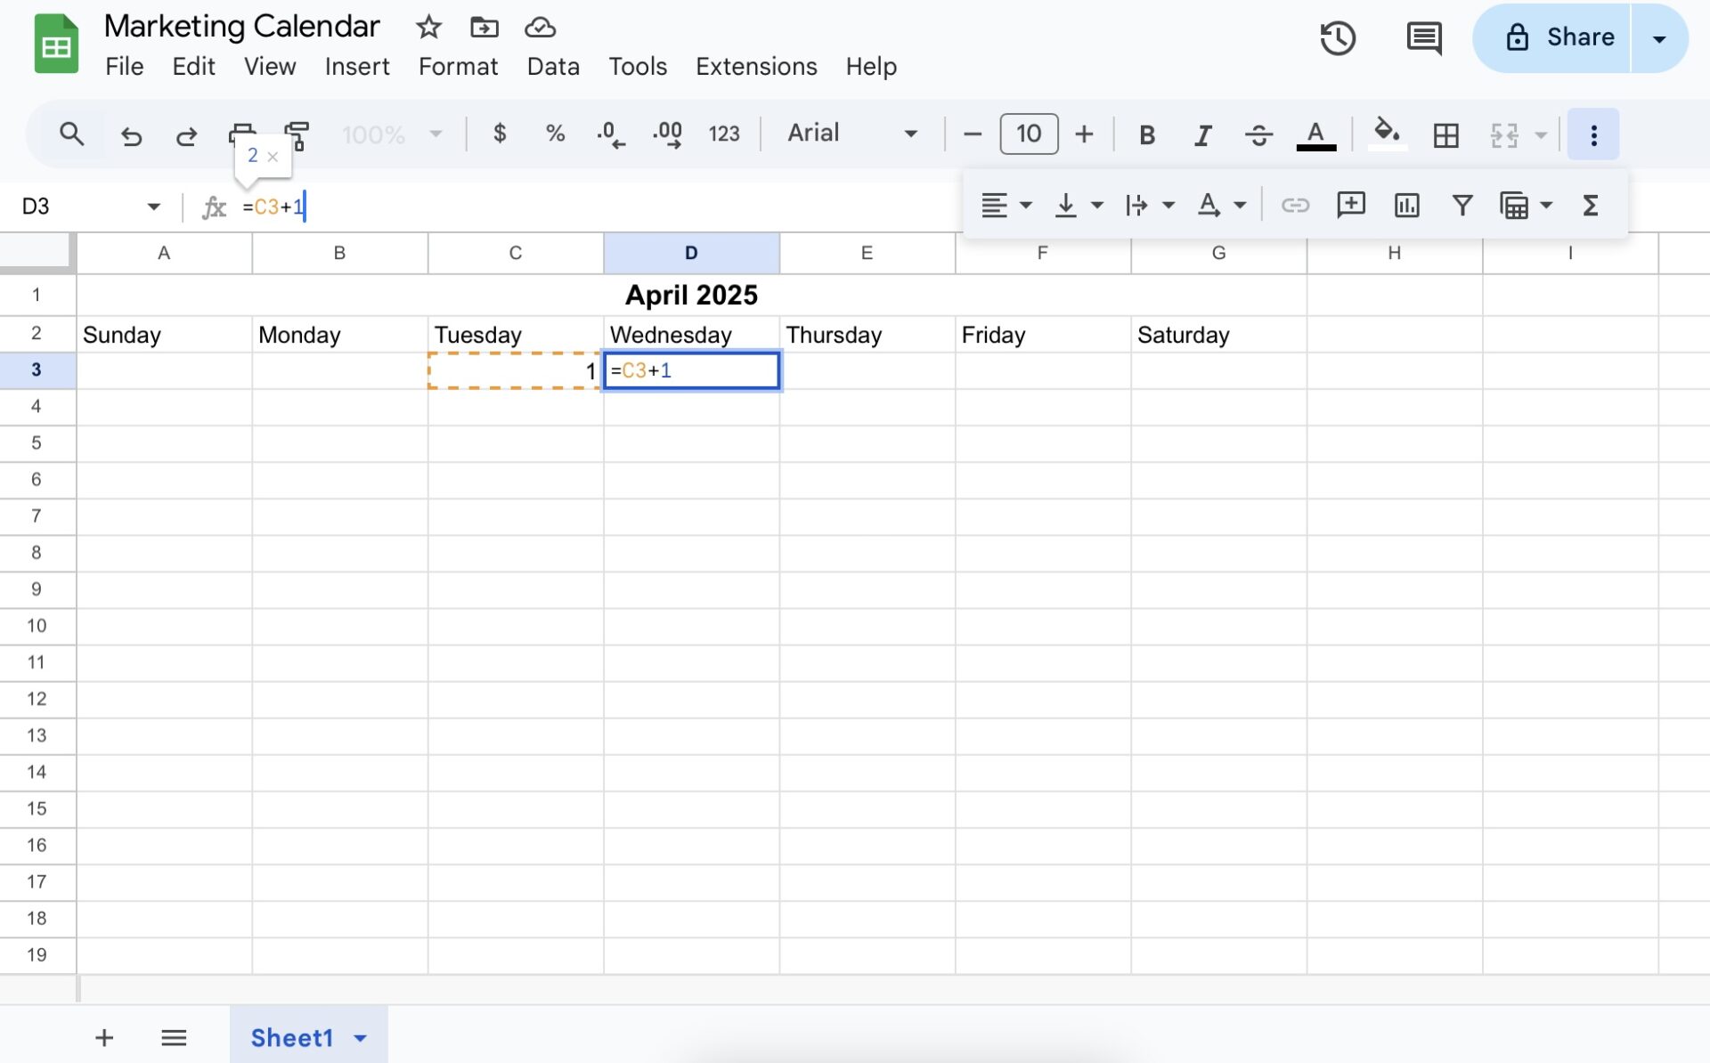
Task: Click the paint format icon
Action: click(x=297, y=134)
